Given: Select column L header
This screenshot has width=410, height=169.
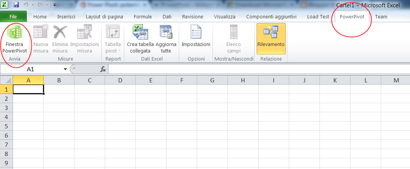Looking at the screenshot, I should click(x=366, y=80).
